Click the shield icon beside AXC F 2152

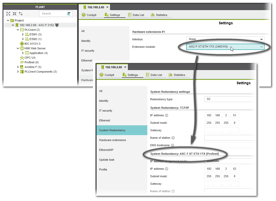coord(57,25)
